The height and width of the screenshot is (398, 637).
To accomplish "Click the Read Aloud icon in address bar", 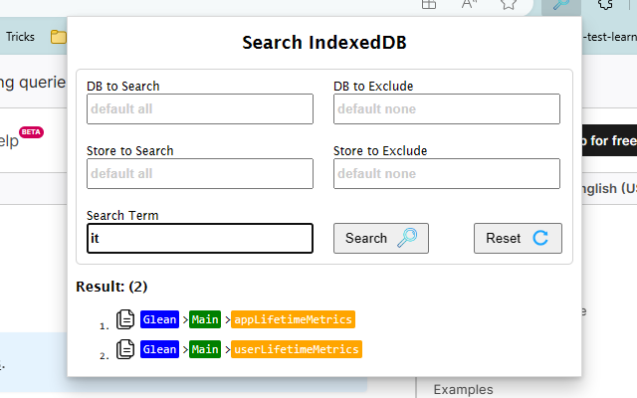I will [470, 5].
